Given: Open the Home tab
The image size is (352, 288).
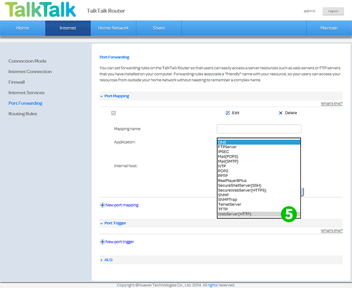Looking at the screenshot, I should point(22,28).
